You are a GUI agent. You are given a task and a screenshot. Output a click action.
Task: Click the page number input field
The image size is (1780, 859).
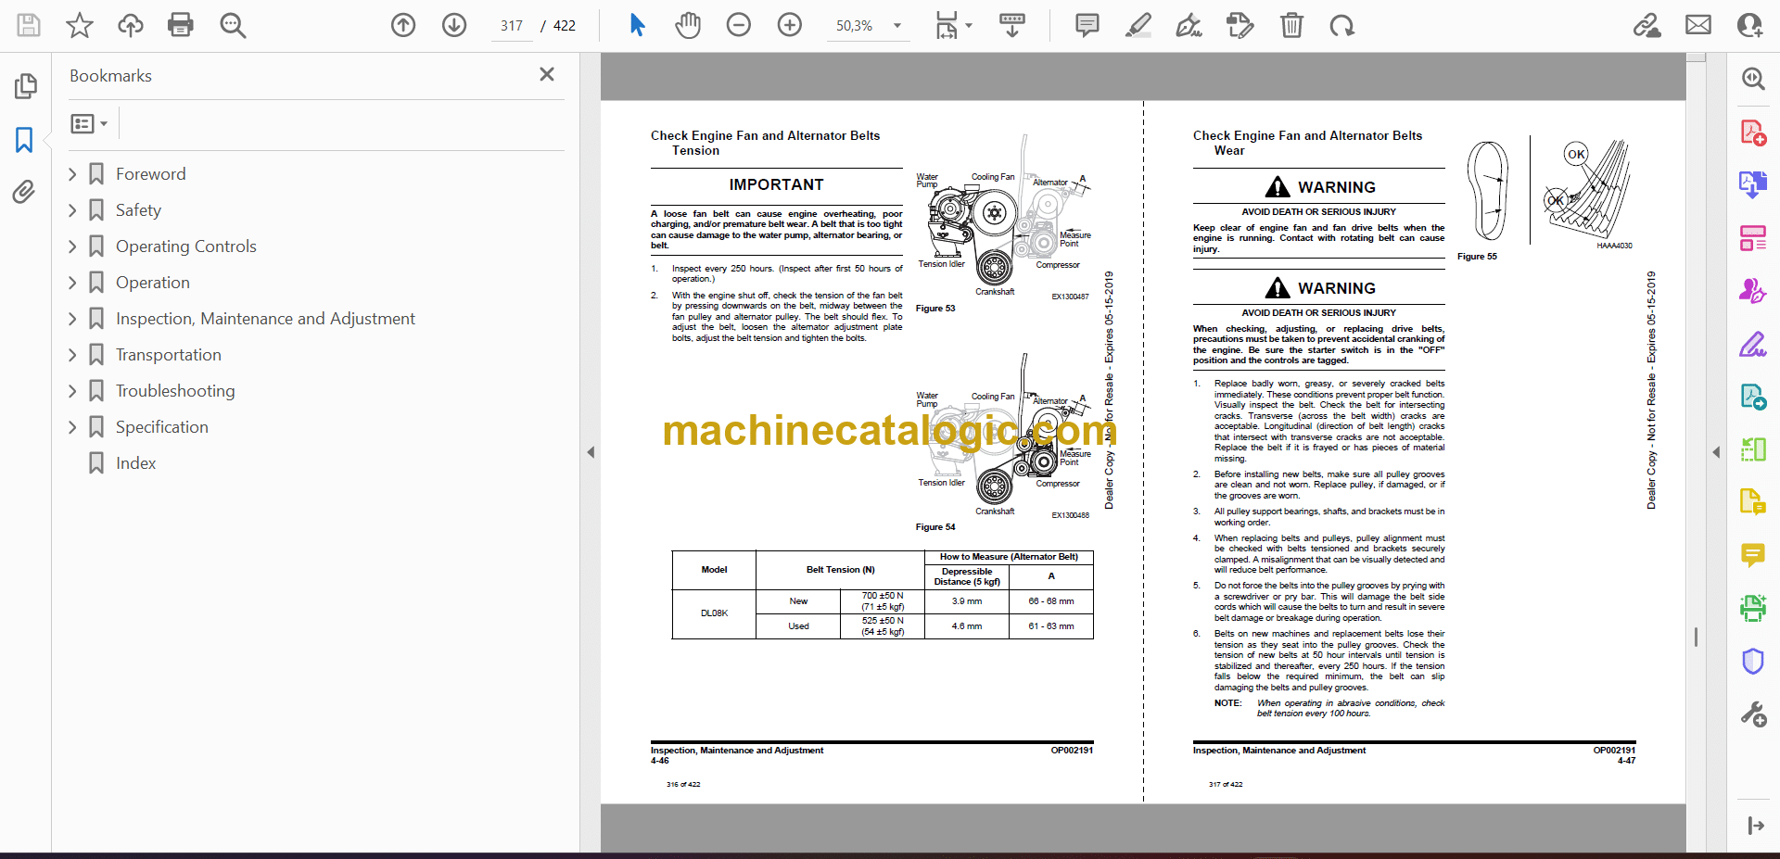tap(512, 26)
